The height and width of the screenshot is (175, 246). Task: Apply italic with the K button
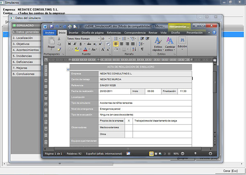pos(75,44)
